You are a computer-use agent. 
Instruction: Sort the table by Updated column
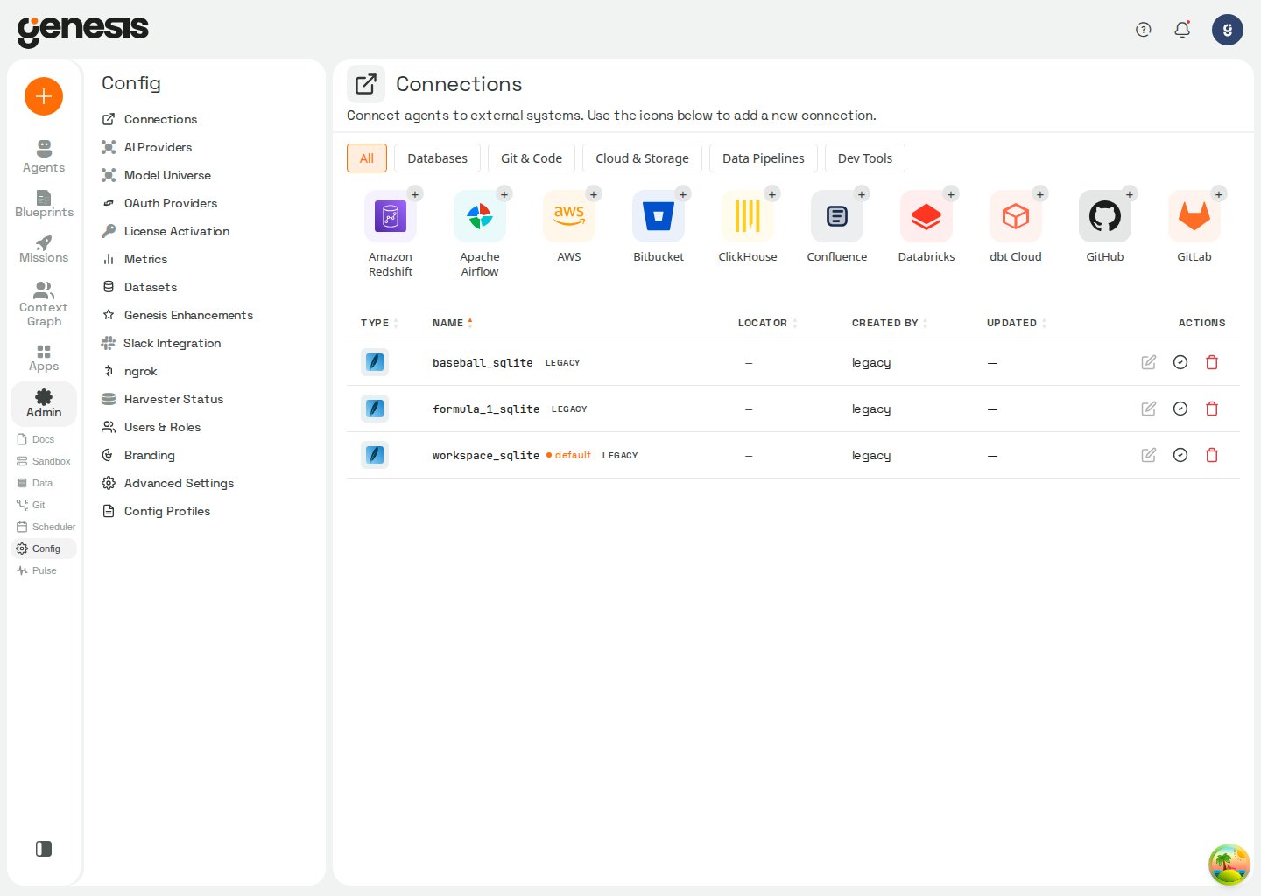point(1016,323)
